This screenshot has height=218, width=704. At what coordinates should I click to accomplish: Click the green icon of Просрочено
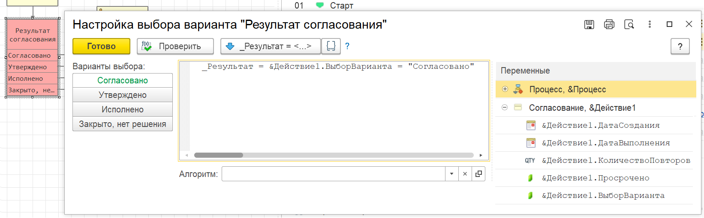pos(530,178)
